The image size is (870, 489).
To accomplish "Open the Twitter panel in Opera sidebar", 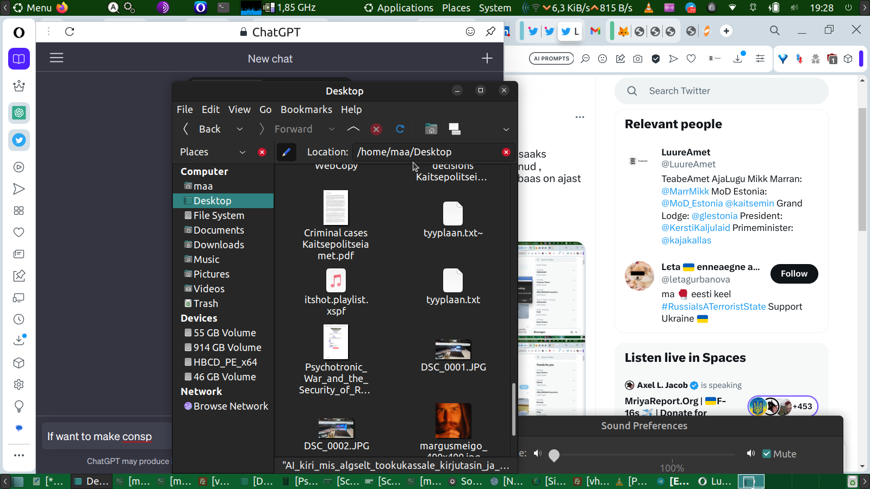I will click(x=19, y=140).
